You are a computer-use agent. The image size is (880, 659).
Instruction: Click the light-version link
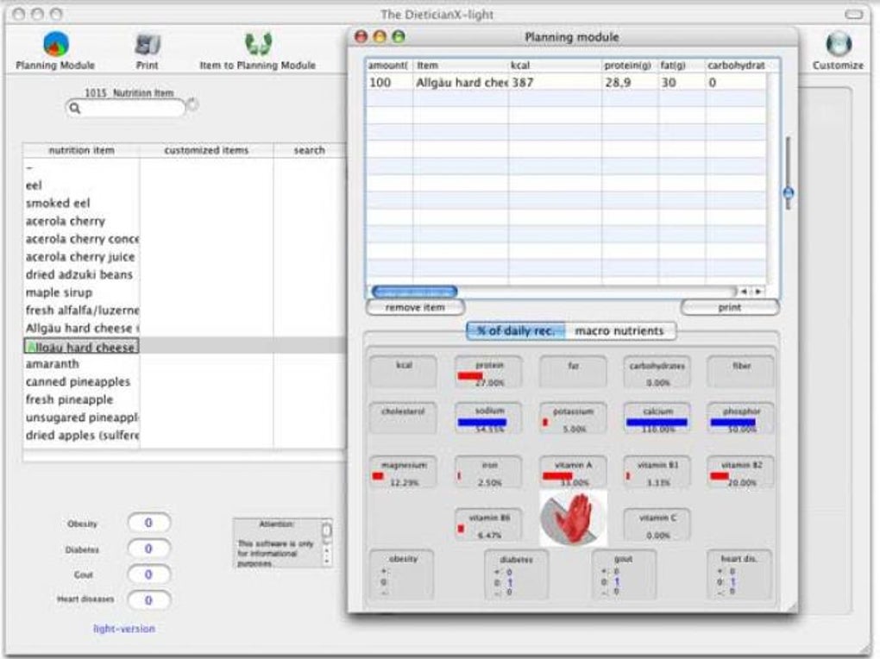(124, 629)
